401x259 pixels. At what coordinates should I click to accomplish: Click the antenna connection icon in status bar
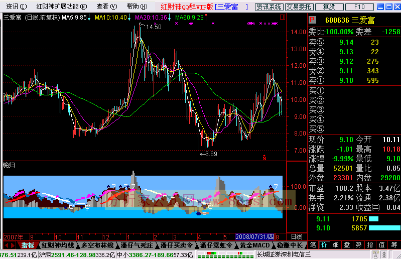(375, 254)
